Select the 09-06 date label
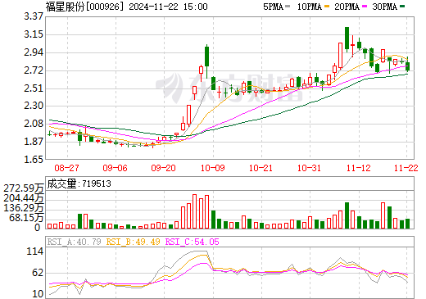 [x=115, y=168]
